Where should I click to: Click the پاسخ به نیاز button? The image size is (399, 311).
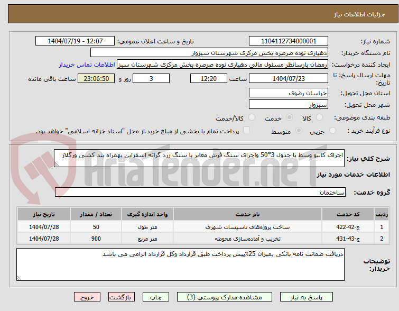point(307,297)
